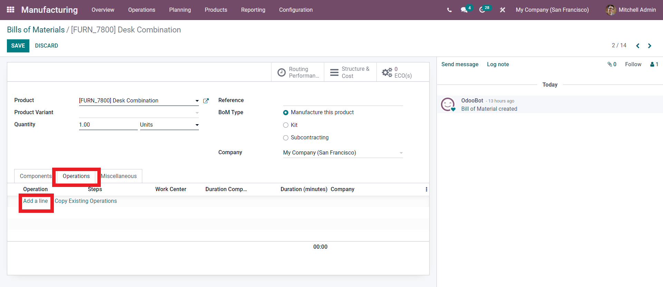Open Mitchell Admin user menu
This screenshot has width=663, height=287.
click(x=631, y=10)
